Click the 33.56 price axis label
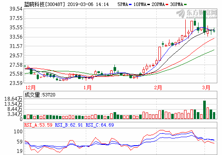The height and width of the screenshot is (155, 222). click(x=16, y=37)
